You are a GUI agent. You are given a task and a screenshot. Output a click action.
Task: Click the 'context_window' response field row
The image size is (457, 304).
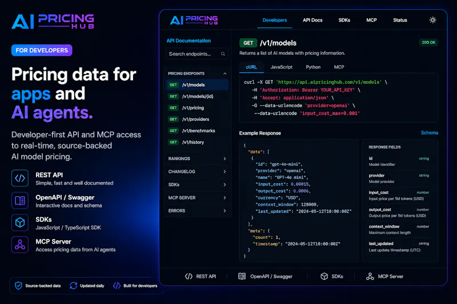(x=399, y=229)
